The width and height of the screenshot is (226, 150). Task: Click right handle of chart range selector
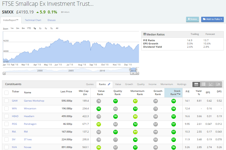136,70
